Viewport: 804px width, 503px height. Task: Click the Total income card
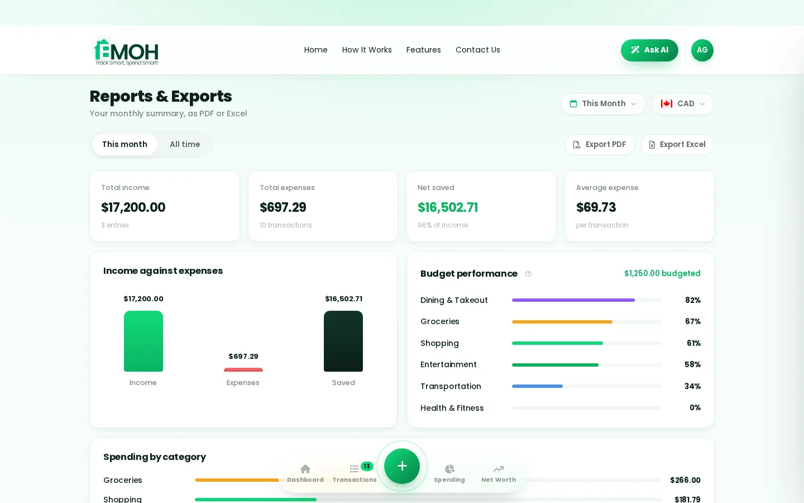(165, 206)
